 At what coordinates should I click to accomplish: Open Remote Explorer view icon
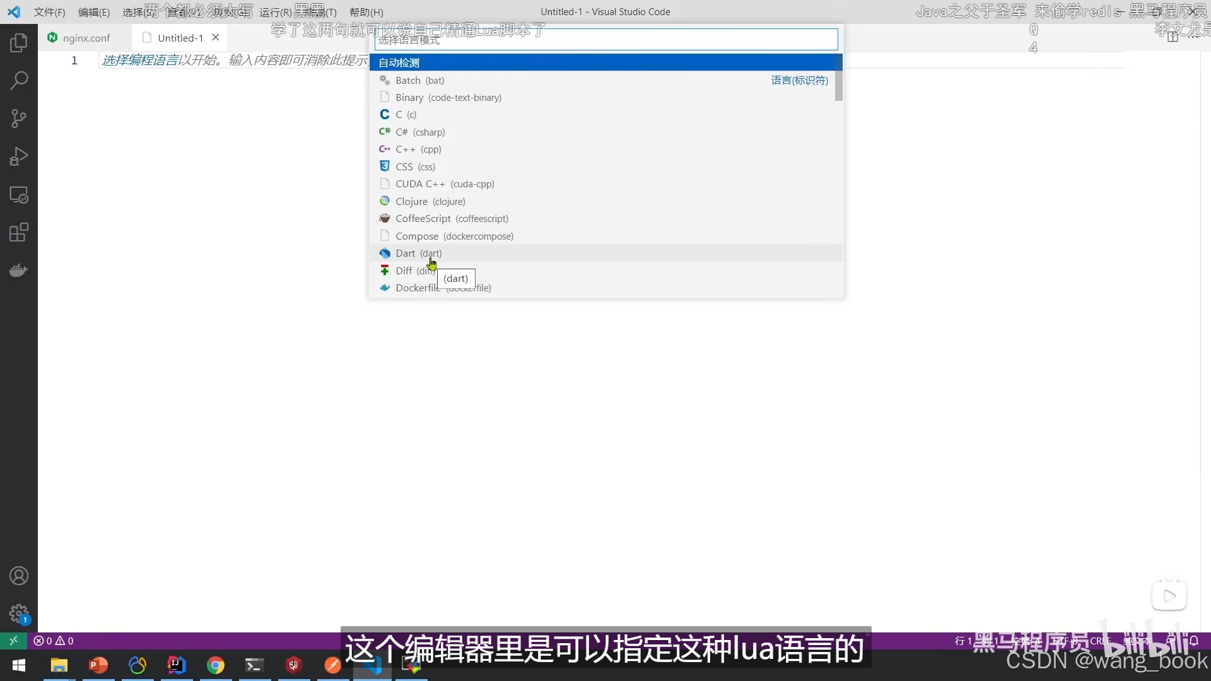click(x=19, y=195)
